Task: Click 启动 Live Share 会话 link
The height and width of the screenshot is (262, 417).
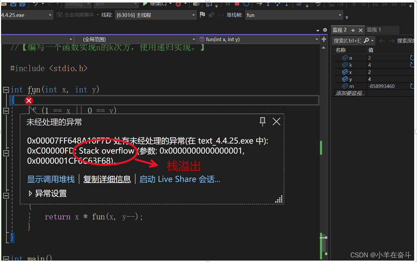Action: click(180, 179)
